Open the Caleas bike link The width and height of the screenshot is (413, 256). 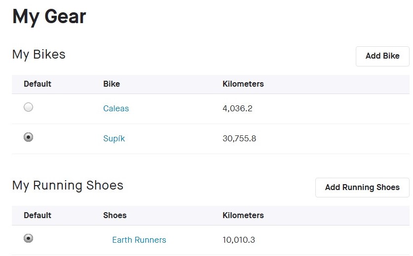click(116, 108)
